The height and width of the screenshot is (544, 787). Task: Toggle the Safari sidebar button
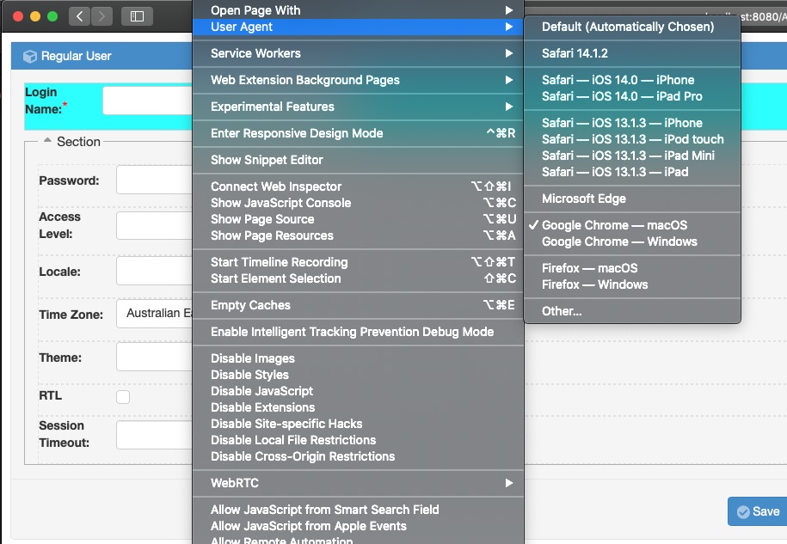click(137, 16)
